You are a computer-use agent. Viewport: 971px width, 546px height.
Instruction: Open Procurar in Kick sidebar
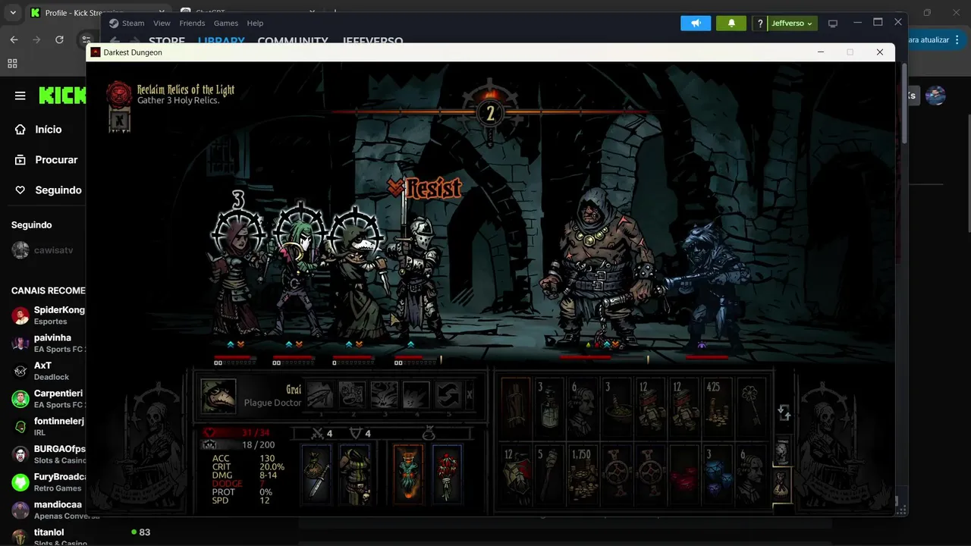(47, 160)
